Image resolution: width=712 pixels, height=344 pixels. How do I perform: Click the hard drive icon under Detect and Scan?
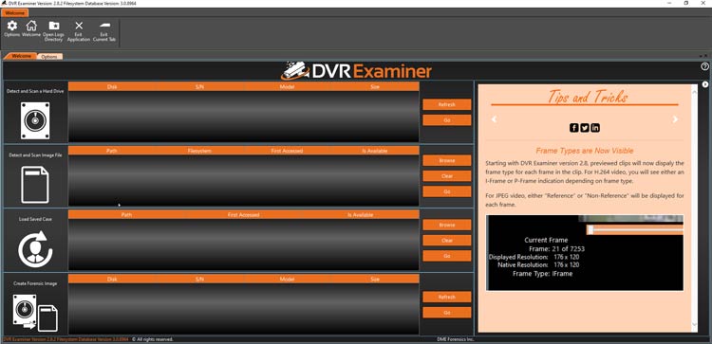(35, 120)
